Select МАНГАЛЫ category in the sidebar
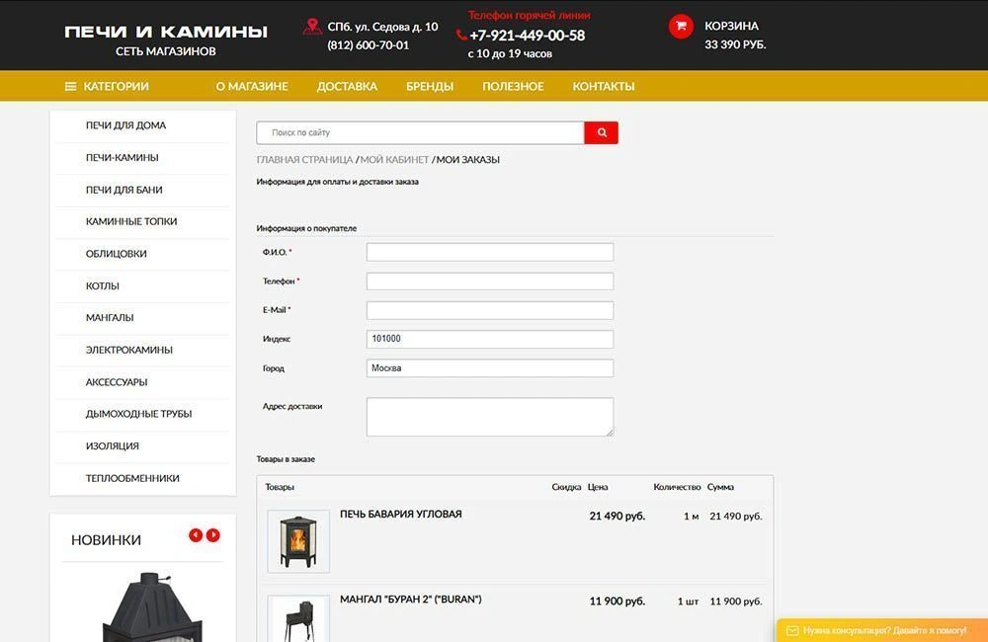This screenshot has width=988, height=642. tap(108, 317)
